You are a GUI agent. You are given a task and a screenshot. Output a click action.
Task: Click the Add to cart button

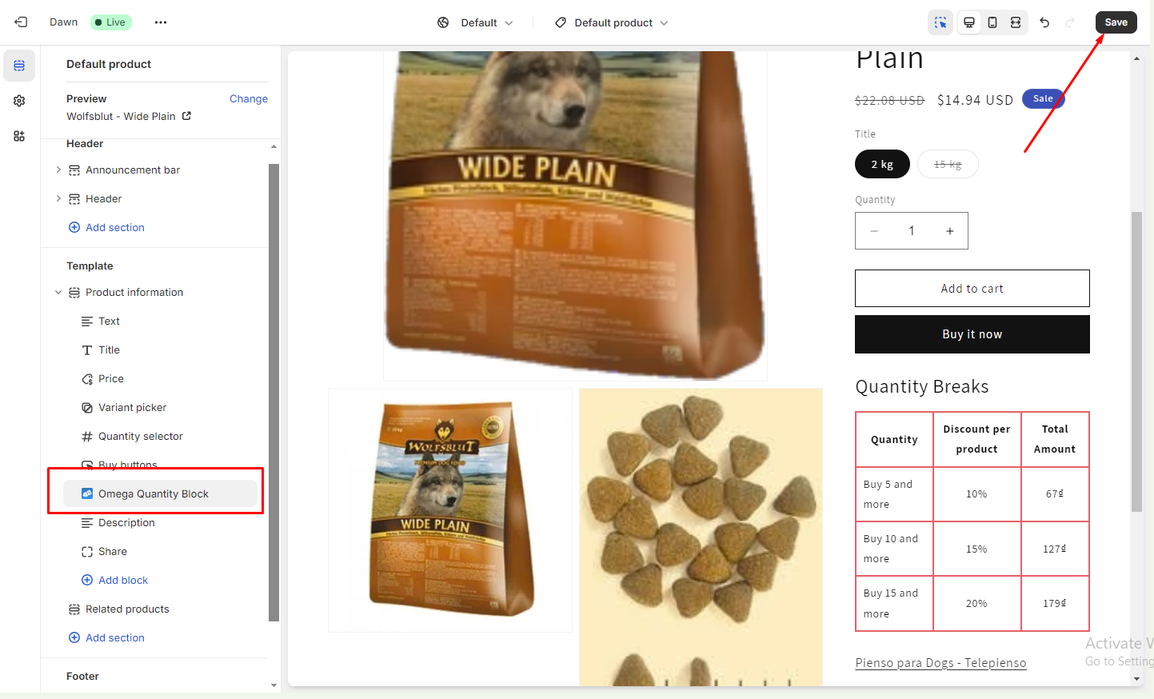point(972,289)
